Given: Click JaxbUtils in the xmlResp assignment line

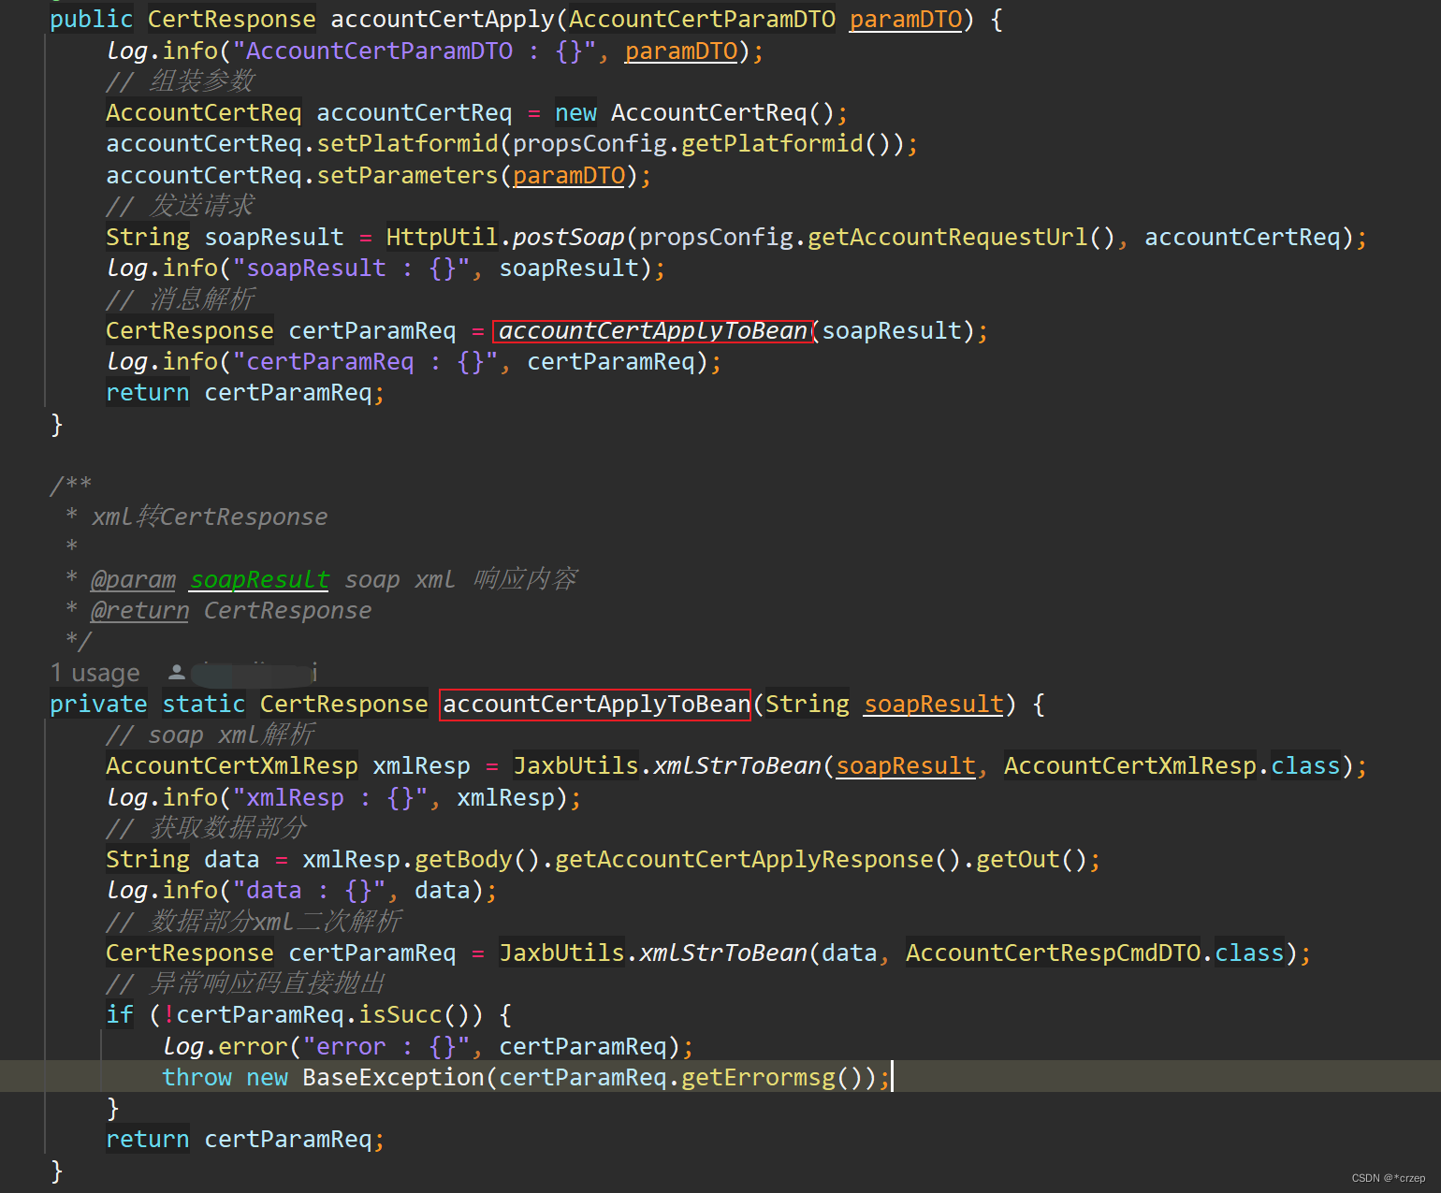Looking at the screenshot, I should click(575, 765).
